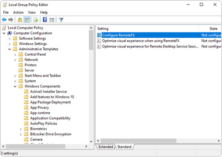Screen dimensions: 222x157
Task: Click the tree pane scroll left arrow
Action: (x=3, y=146)
